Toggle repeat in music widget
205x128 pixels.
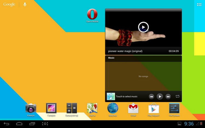[178, 96]
